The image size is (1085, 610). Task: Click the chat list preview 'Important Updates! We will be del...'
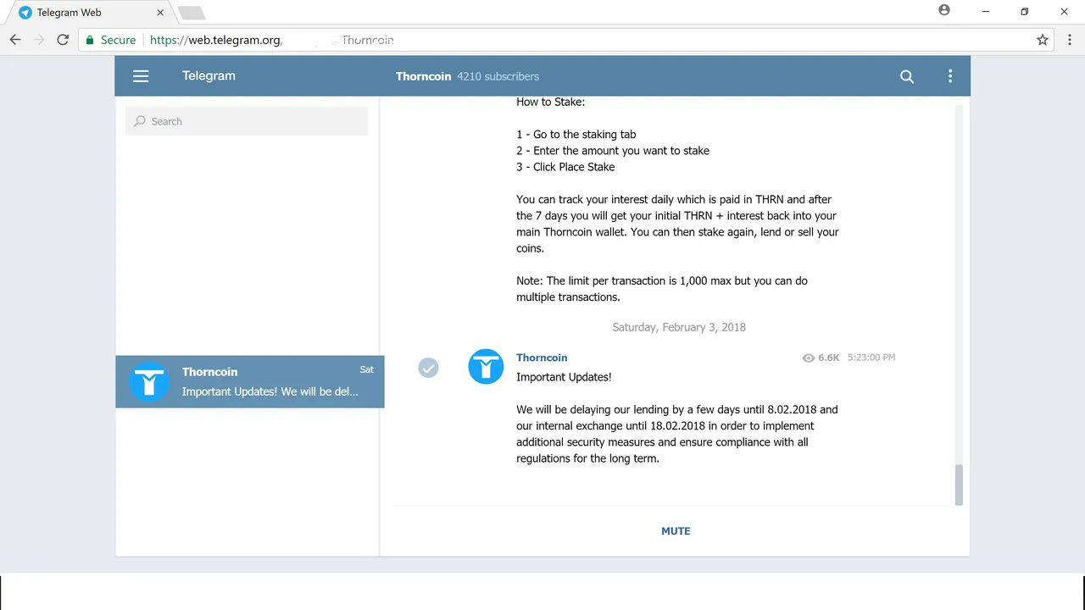tap(270, 391)
